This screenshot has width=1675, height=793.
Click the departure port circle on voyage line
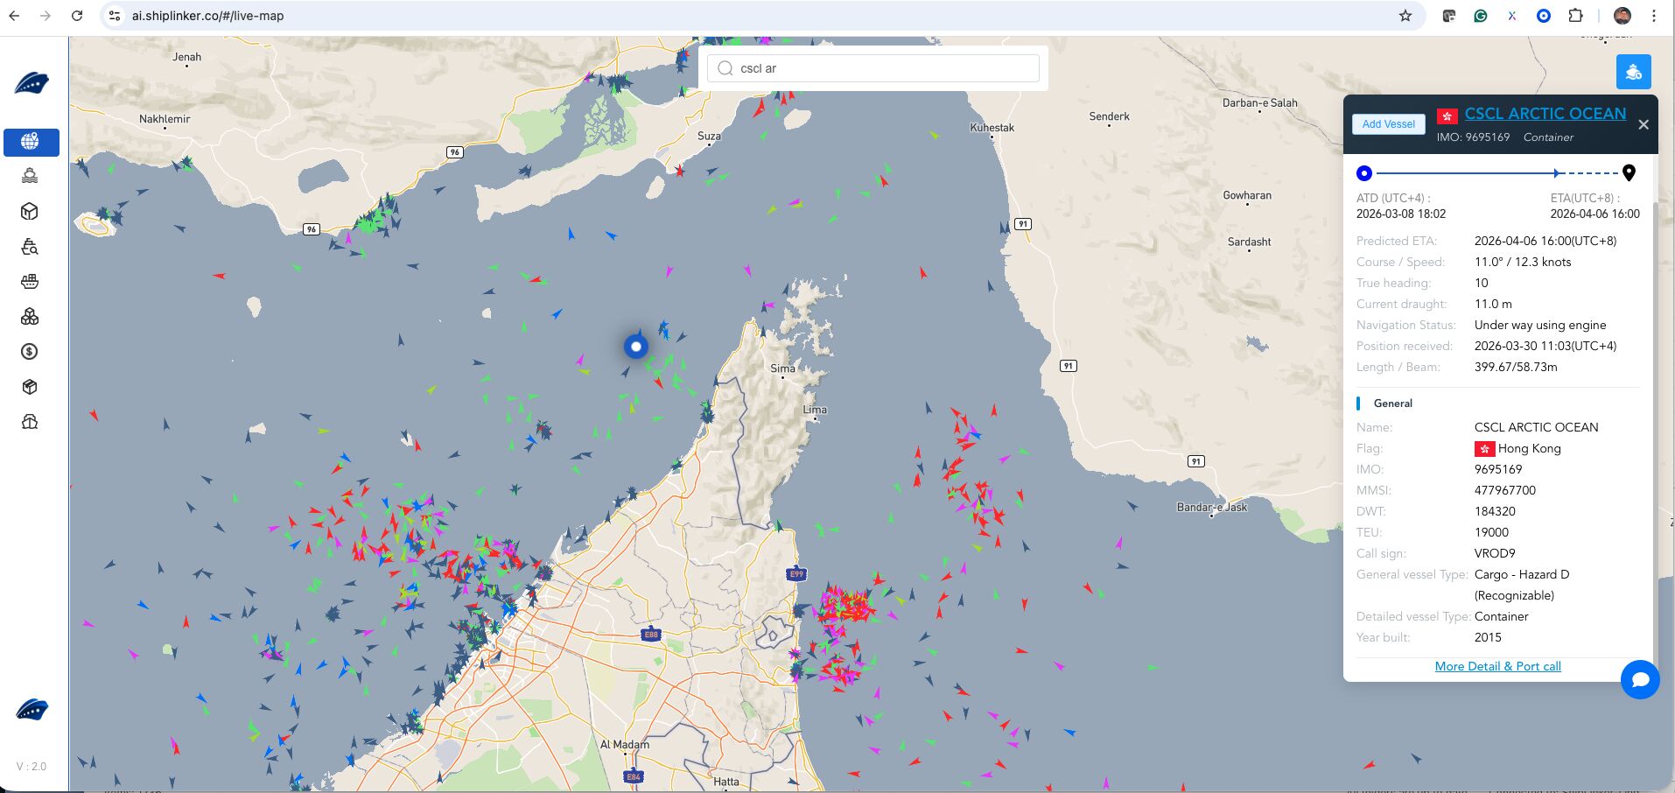tap(1363, 173)
